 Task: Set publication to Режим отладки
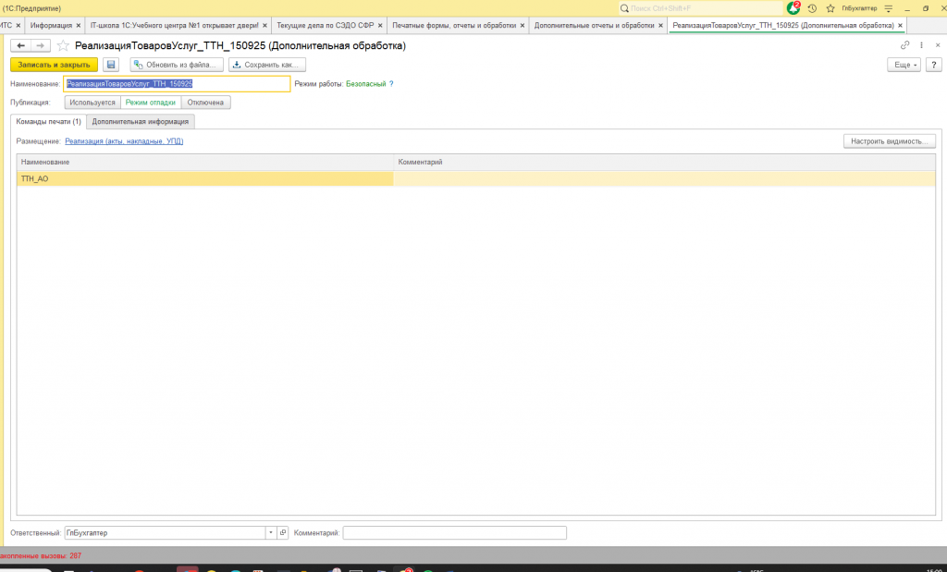pyautogui.click(x=151, y=103)
